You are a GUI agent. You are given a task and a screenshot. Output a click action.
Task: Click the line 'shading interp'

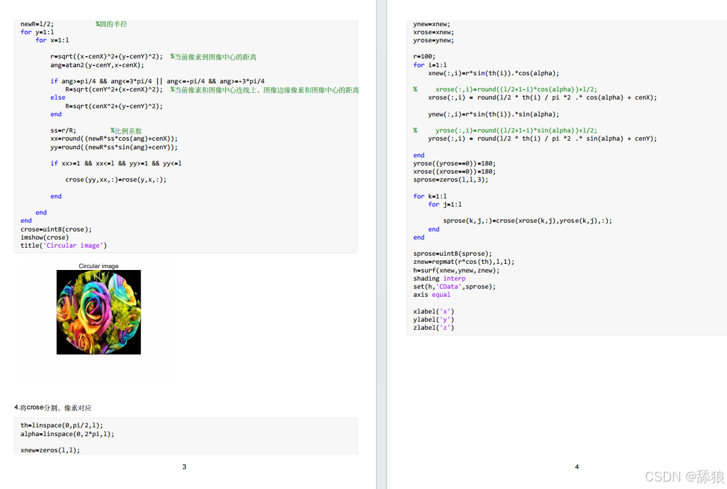pyautogui.click(x=439, y=279)
